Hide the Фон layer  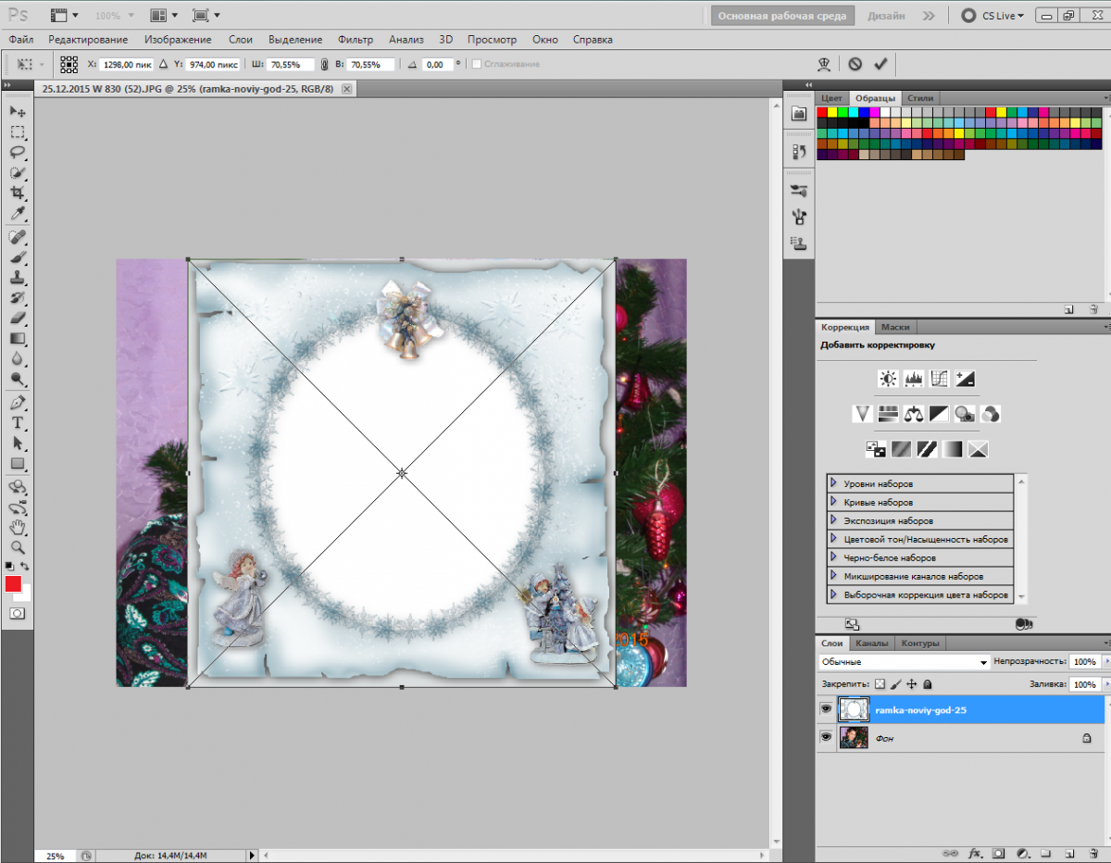pyautogui.click(x=826, y=738)
